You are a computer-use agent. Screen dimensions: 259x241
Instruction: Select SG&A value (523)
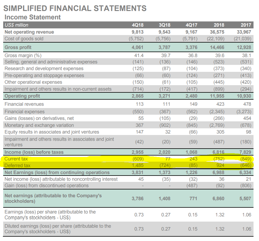(219, 62)
